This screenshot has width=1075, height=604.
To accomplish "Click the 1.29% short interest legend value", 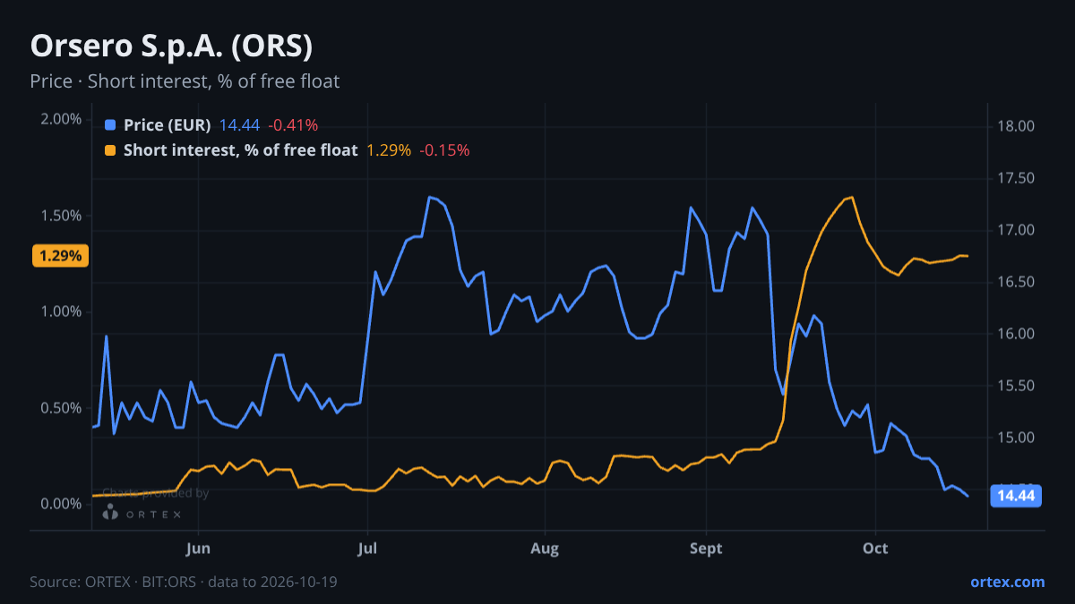I will coord(389,150).
